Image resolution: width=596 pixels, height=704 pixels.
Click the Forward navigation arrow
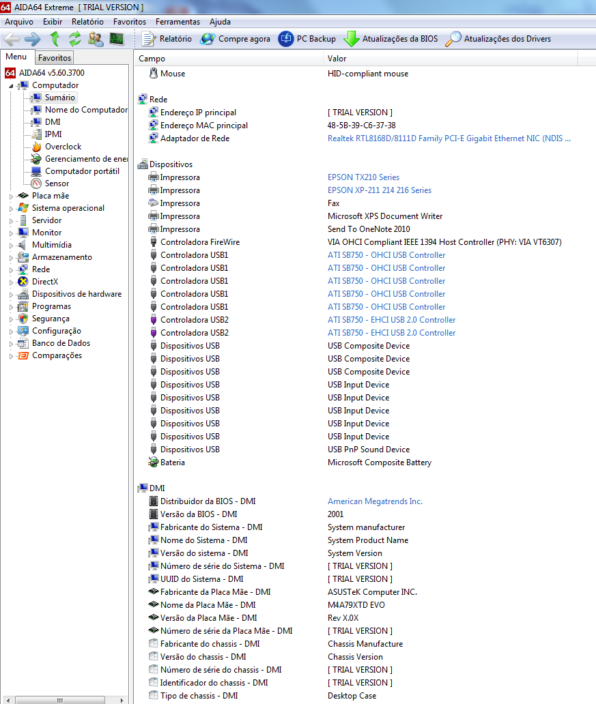coord(32,39)
